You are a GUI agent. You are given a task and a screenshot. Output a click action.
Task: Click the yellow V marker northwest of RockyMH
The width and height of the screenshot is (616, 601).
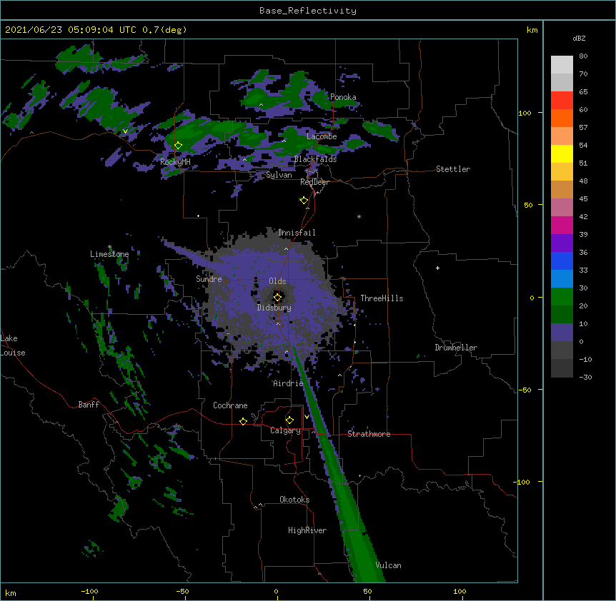point(125,131)
